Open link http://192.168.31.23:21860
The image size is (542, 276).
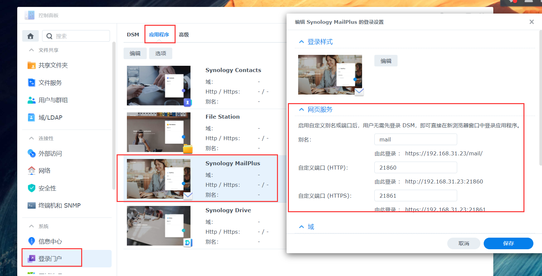[x=444, y=181]
